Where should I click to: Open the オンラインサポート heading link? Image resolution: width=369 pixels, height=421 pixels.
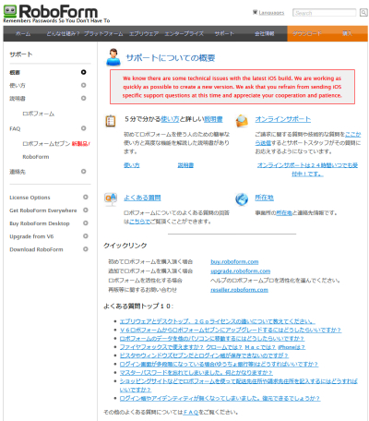[x=283, y=119]
